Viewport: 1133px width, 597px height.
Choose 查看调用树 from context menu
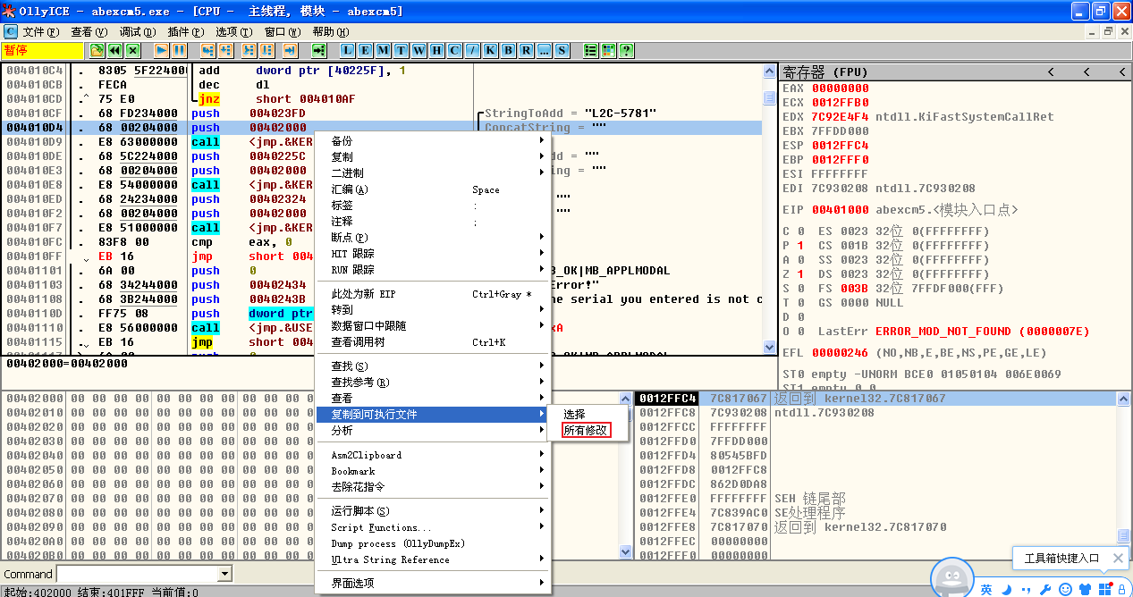coord(434,342)
